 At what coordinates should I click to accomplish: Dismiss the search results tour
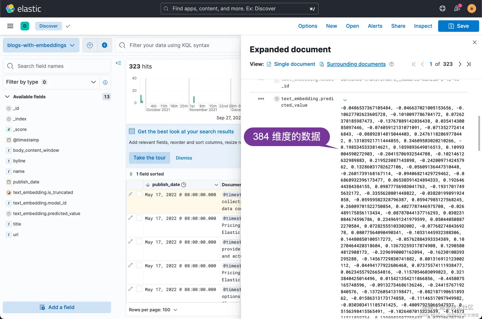tap(184, 158)
